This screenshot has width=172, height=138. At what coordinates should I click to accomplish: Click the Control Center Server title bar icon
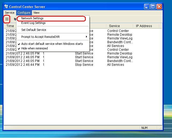6,6
